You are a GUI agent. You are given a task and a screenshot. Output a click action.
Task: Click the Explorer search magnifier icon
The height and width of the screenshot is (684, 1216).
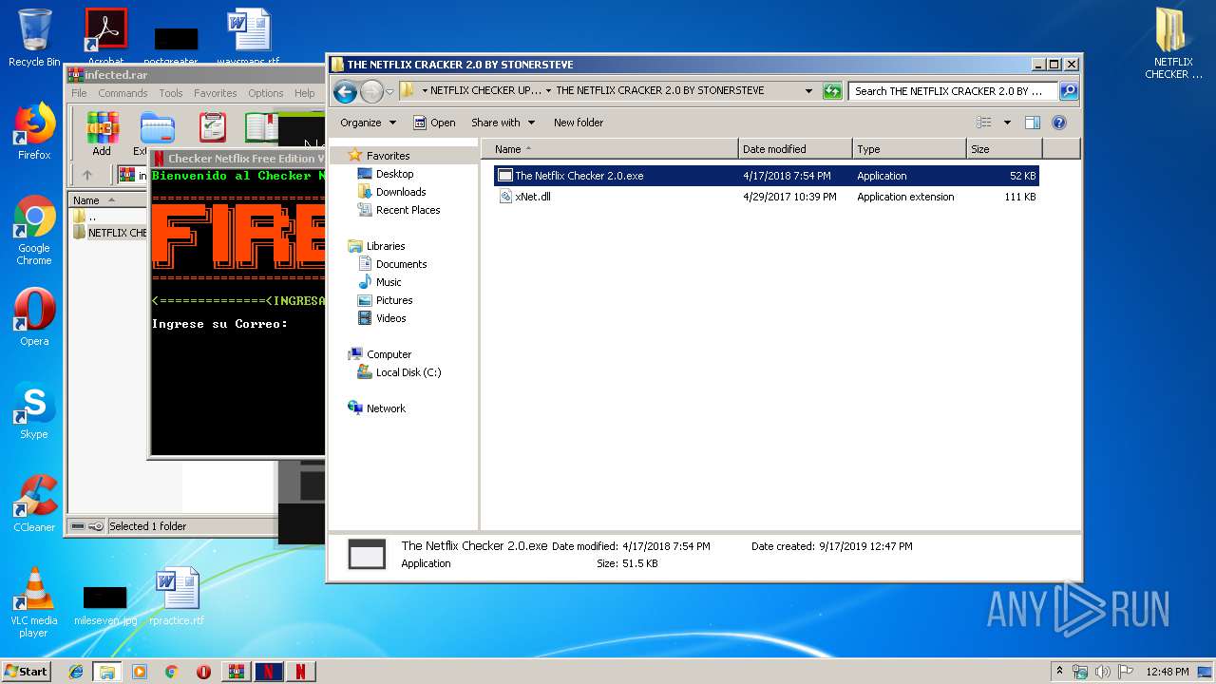coord(1069,91)
